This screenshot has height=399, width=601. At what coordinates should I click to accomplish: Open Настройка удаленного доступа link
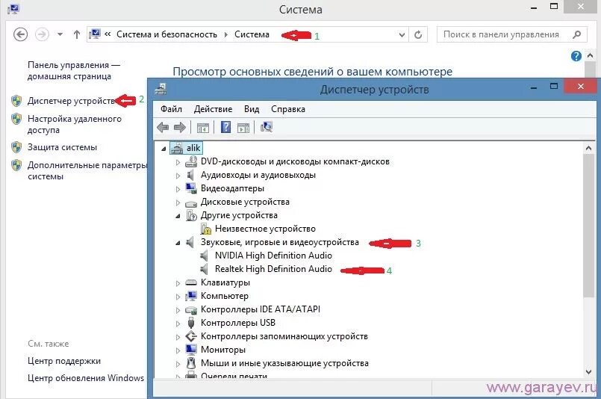click(x=75, y=124)
